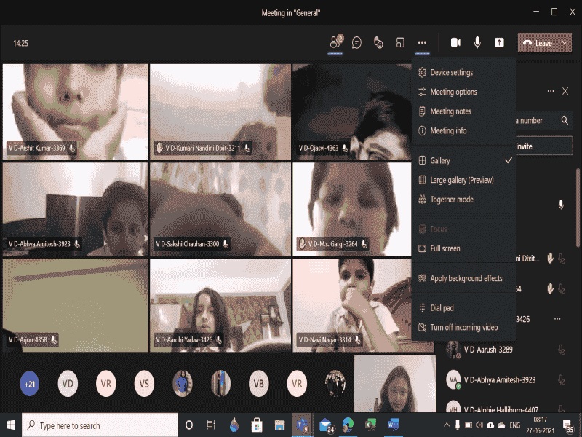Open Device settings from the menu
The height and width of the screenshot is (437, 582).
[x=451, y=73]
